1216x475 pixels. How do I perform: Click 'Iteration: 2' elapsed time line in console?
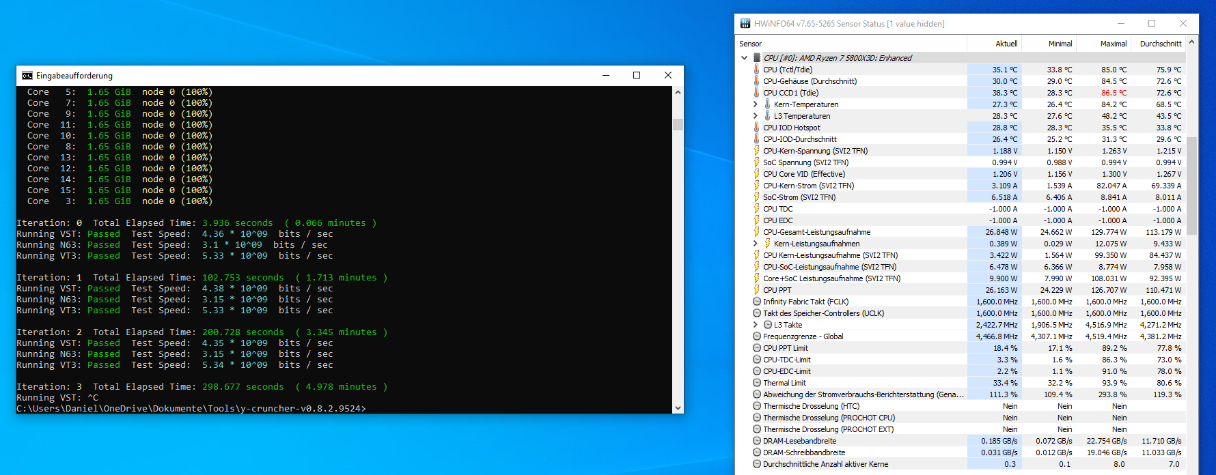pos(202,332)
